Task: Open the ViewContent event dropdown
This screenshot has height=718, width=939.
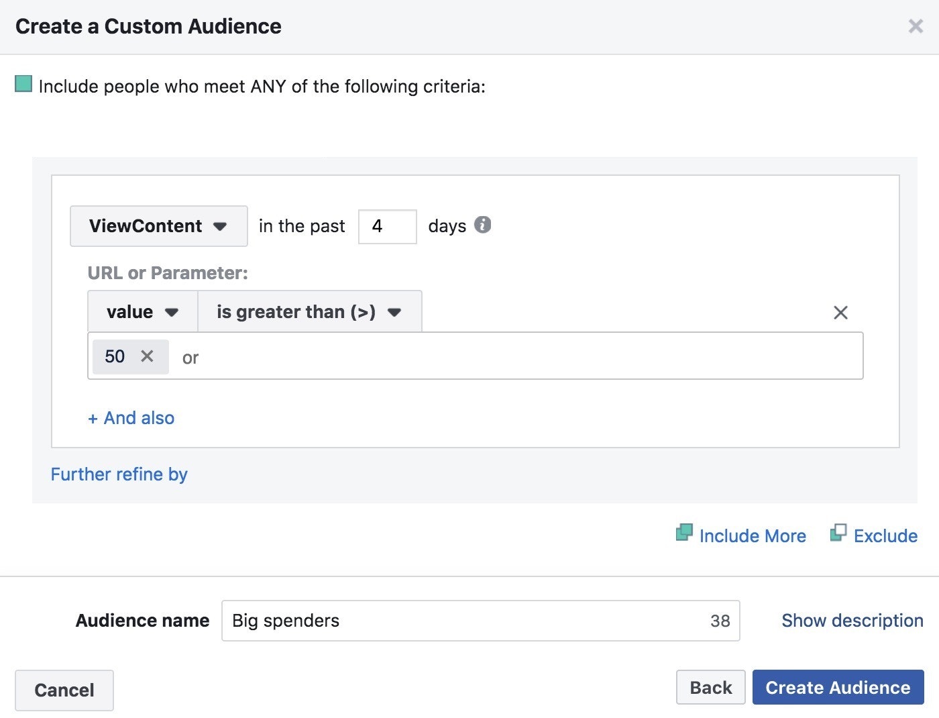Action: click(x=158, y=226)
